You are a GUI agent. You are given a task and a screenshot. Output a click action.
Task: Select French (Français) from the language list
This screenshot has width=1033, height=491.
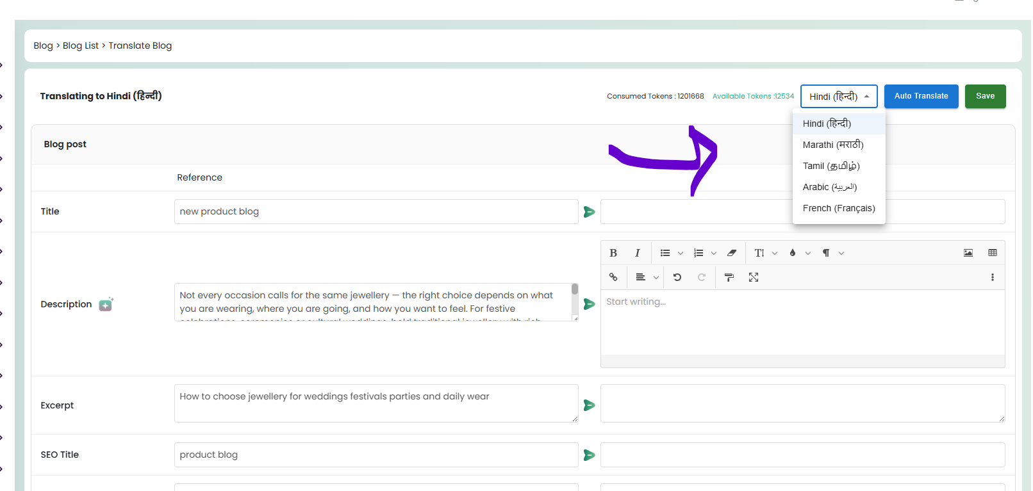point(839,208)
